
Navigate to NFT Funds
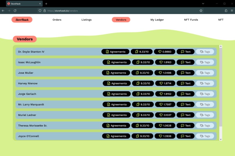[191, 20]
